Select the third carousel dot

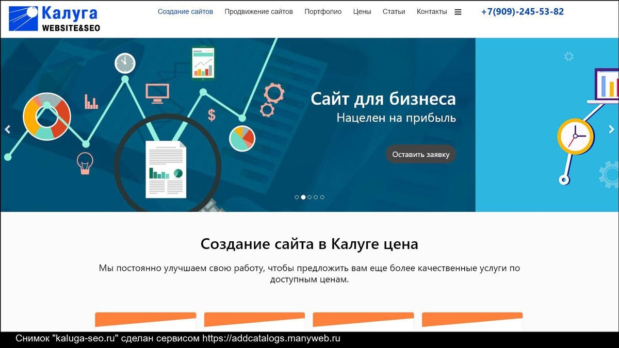[309, 196]
